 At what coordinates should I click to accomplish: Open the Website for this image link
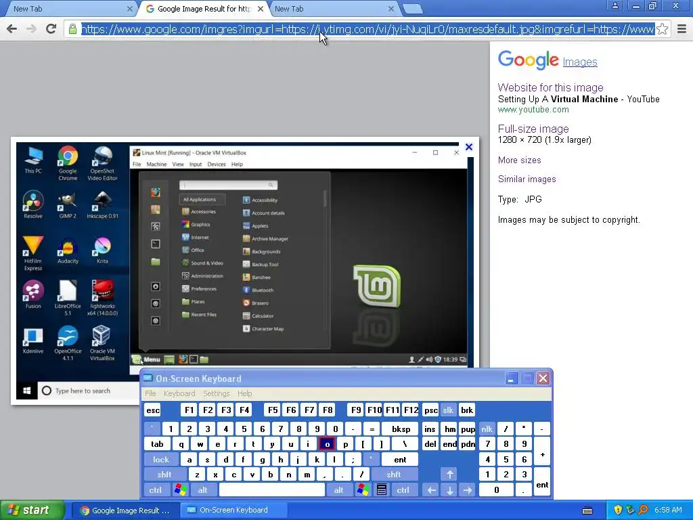pos(550,87)
